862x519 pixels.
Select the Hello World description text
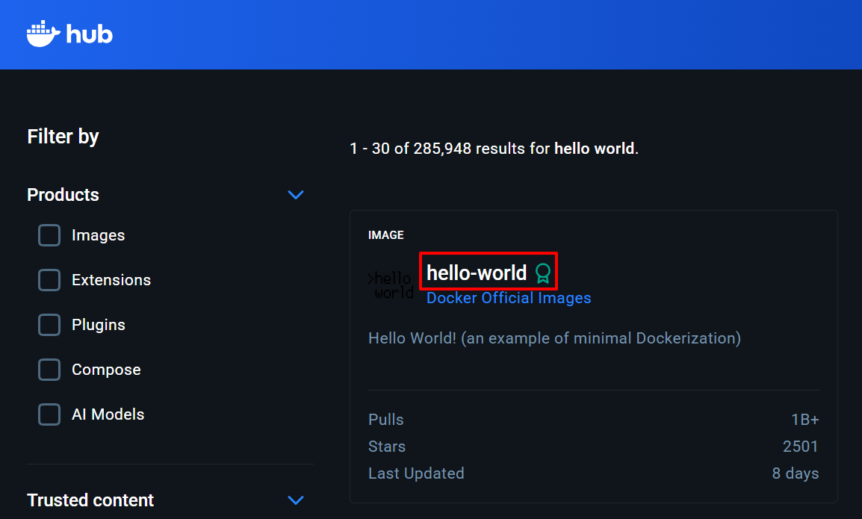pos(554,338)
